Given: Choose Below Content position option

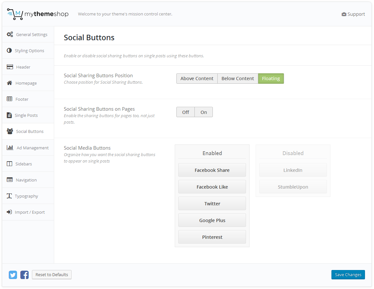Looking at the screenshot, I should [238, 79].
